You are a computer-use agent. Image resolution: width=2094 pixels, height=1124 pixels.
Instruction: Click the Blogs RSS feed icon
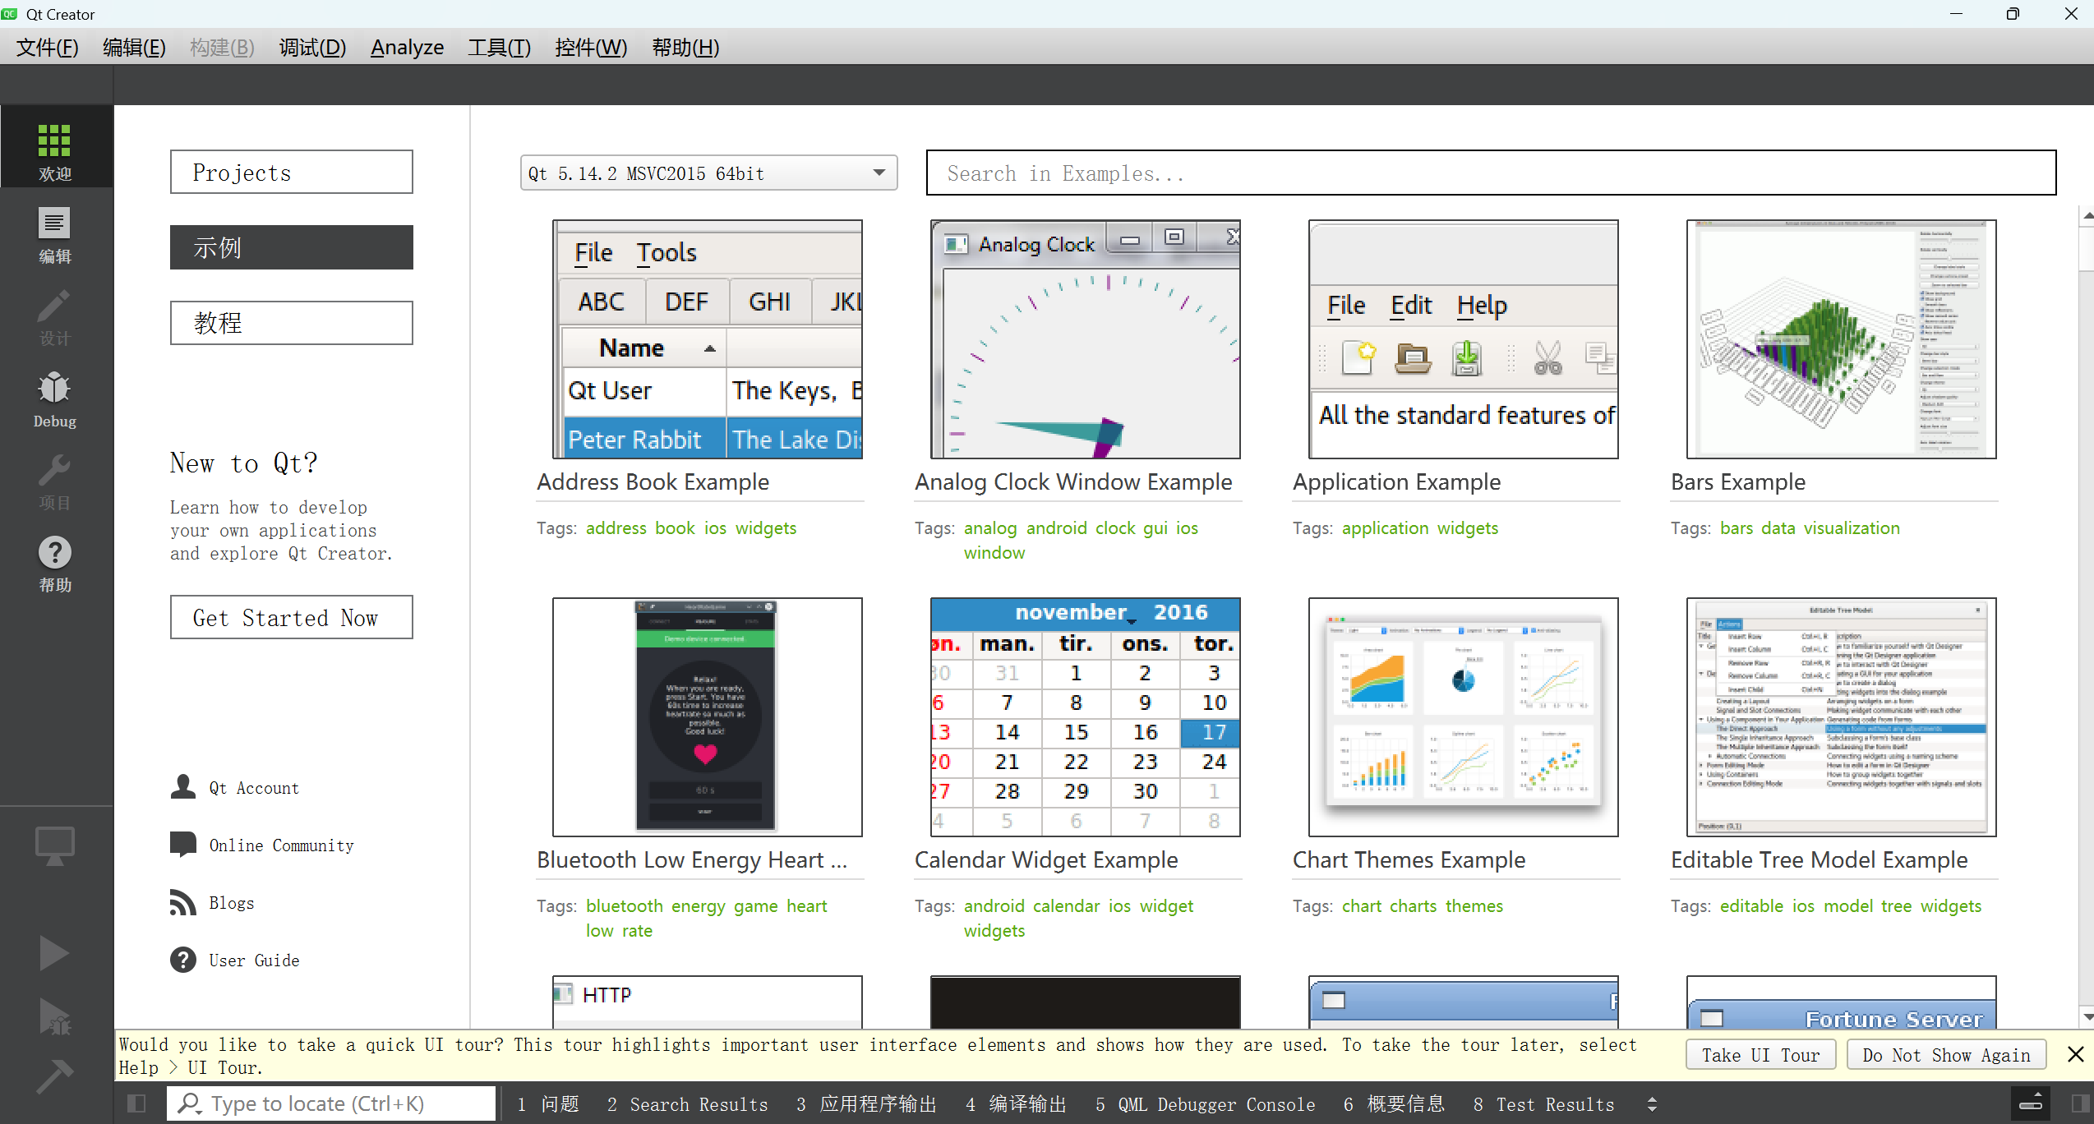coord(183,902)
